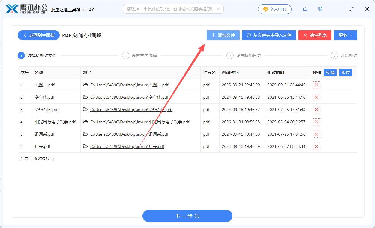Delete 大图片.pdf using its red X icon
Screen dimensions: 375x228
coord(316,85)
